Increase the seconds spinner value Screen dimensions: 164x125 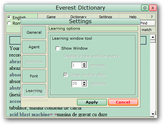coord(84,82)
